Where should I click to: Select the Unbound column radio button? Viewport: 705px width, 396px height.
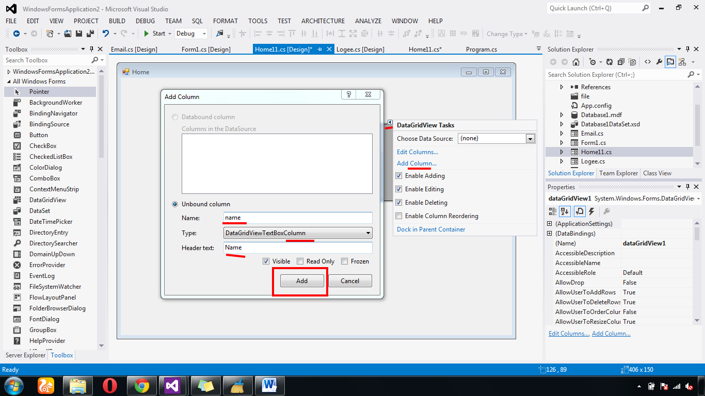(175, 204)
